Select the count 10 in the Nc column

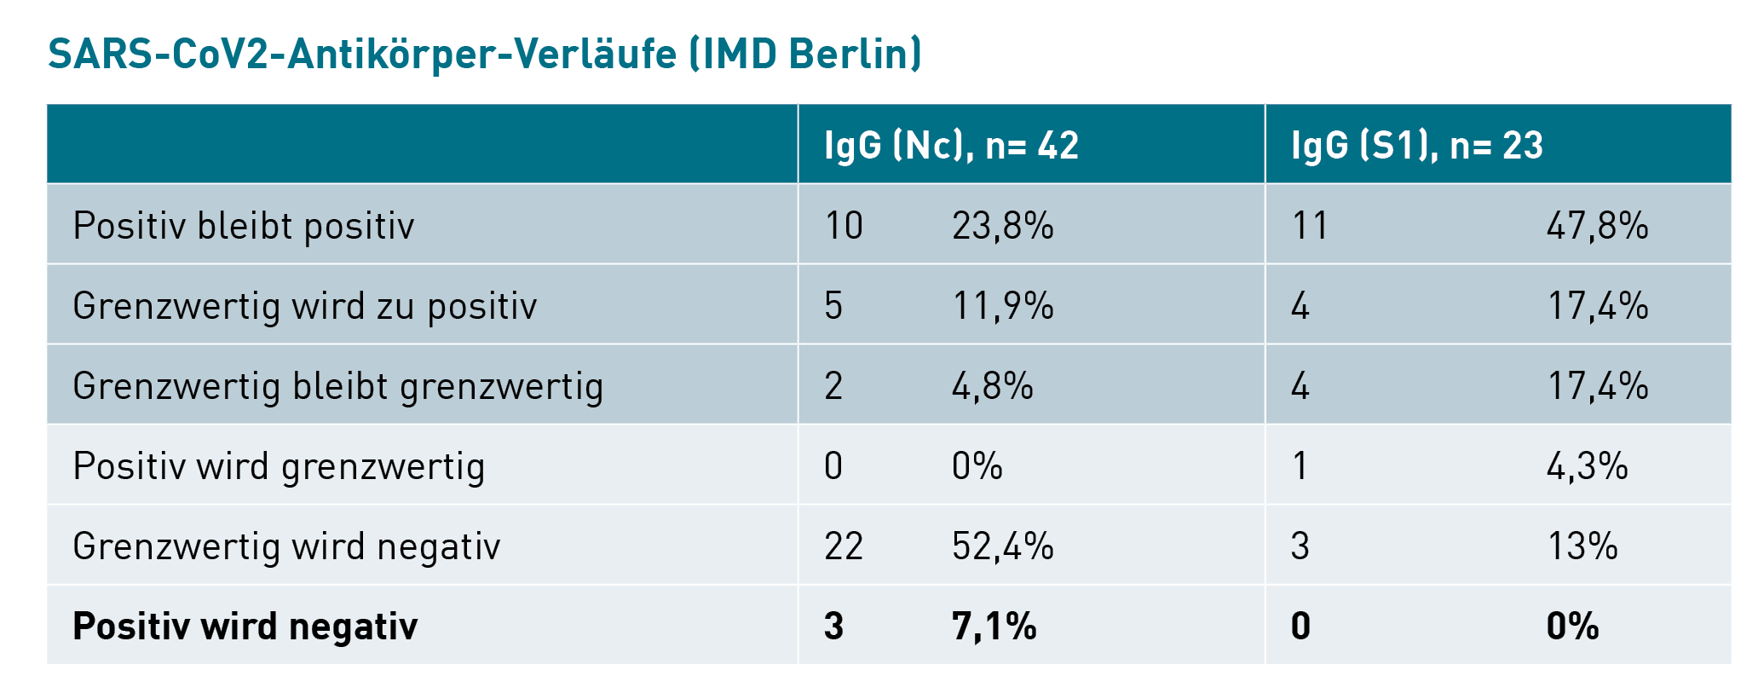tap(844, 226)
